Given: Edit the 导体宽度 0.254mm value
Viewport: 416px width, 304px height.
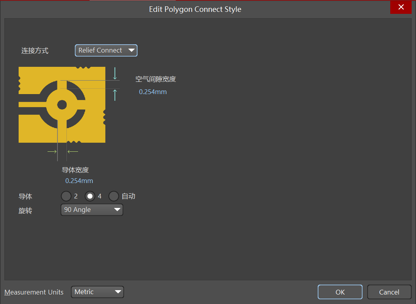Looking at the screenshot, I should tap(79, 181).
